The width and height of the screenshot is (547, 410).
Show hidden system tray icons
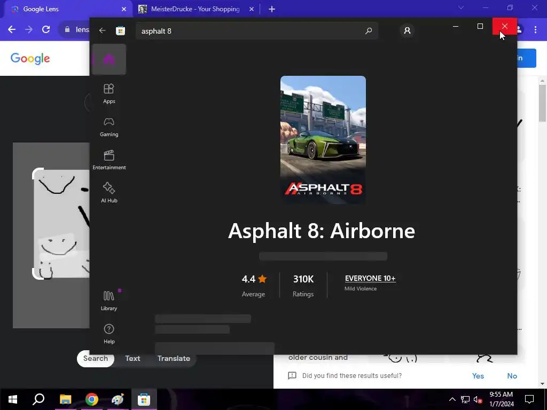click(x=452, y=399)
